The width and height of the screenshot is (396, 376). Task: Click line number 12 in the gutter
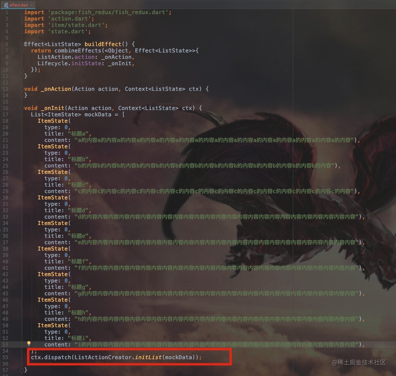pyautogui.click(x=5, y=83)
